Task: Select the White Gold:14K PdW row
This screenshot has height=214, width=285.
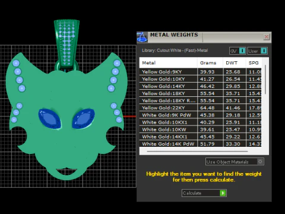Action: pyautogui.click(x=201, y=144)
